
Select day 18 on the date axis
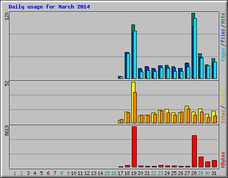[127, 173]
